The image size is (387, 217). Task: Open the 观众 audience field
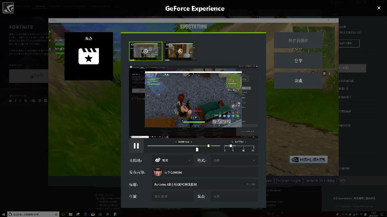point(234,196)
